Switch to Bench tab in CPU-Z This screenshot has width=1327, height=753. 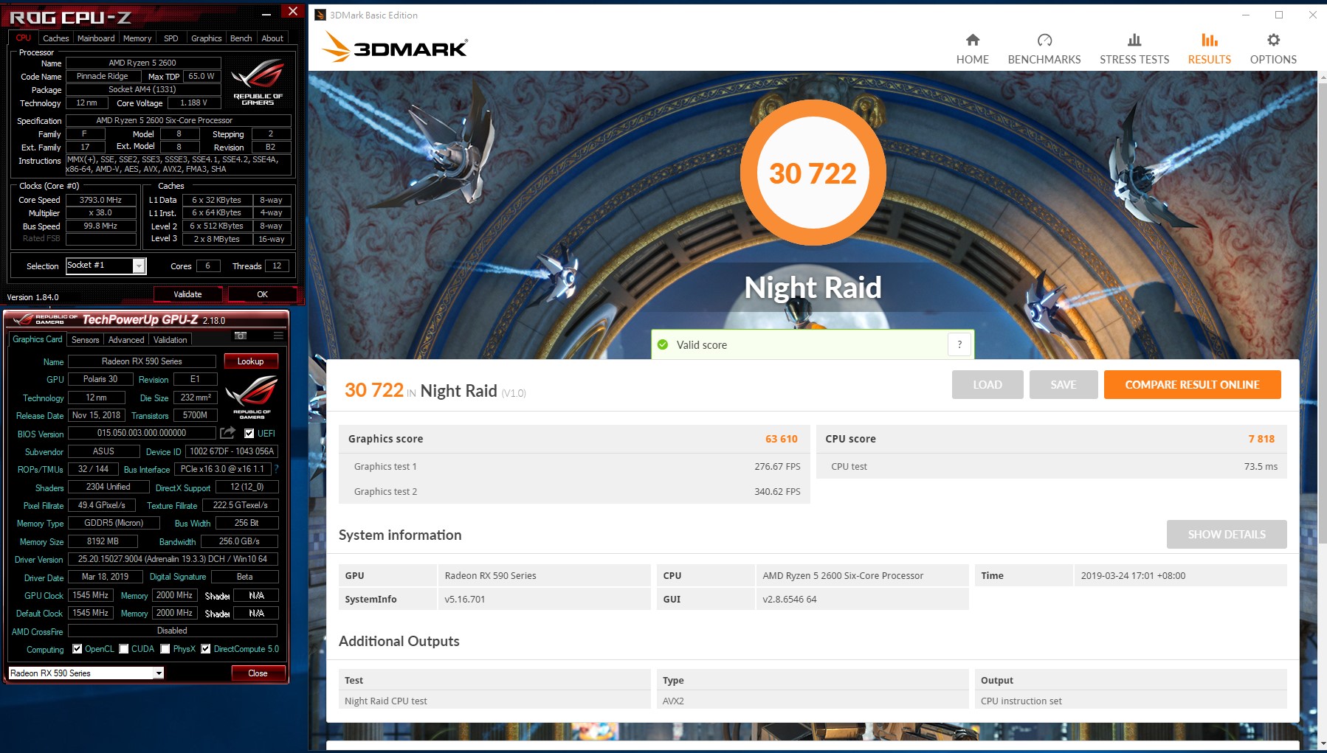pos(241,38)
